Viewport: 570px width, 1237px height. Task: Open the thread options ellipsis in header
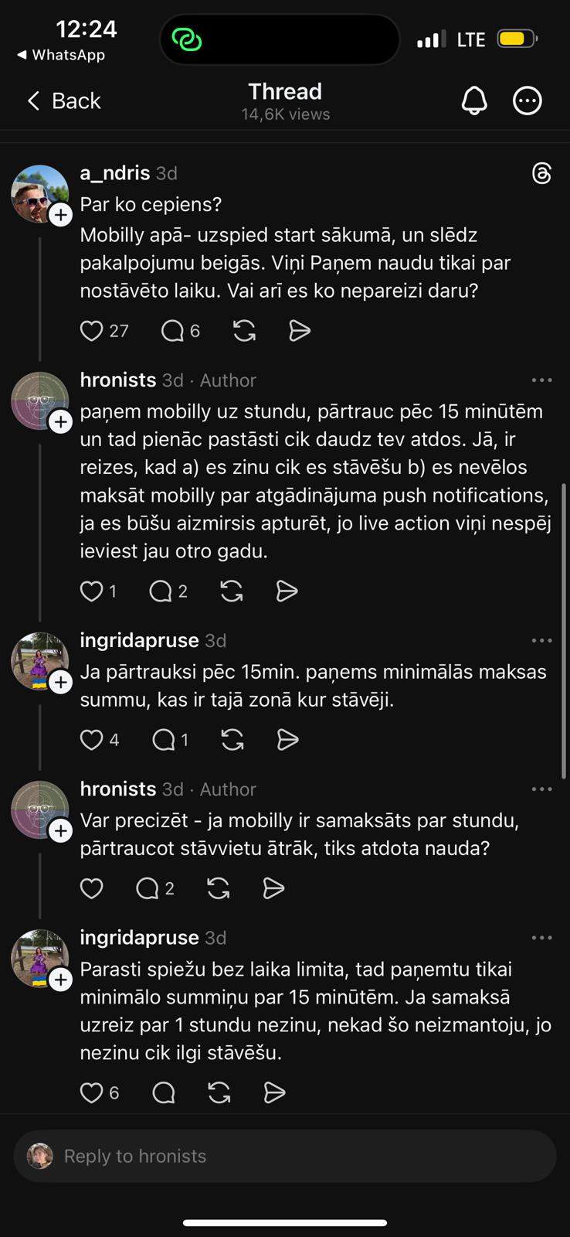(528, 101)
